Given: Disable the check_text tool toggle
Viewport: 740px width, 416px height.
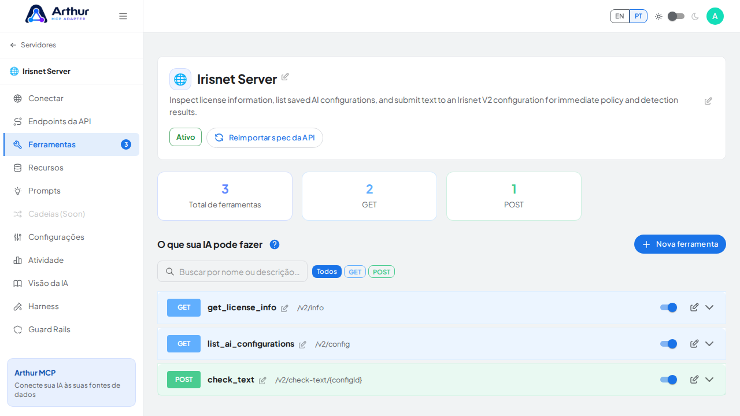Looking at the screenshot, I should 669,380.
